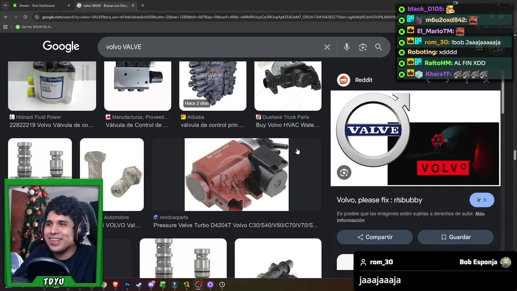Screen dimensions: 517x291
Task: Open lower-left double valve piston thumbnail
Action: (40, 158)
